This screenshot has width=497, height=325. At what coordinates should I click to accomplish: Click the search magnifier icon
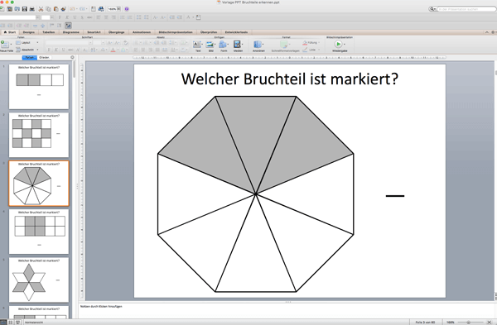pyautogui.click(x=432, y=9)
